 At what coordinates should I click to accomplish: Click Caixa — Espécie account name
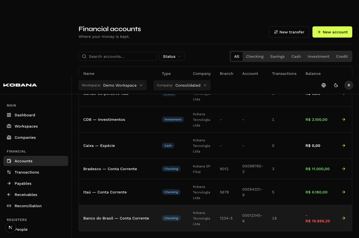(x=99, y=145)
